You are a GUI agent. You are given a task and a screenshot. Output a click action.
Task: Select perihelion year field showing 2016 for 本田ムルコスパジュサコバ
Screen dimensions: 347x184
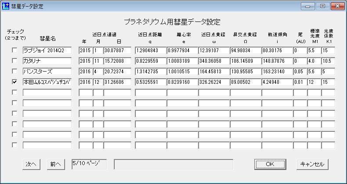[85, 82]
